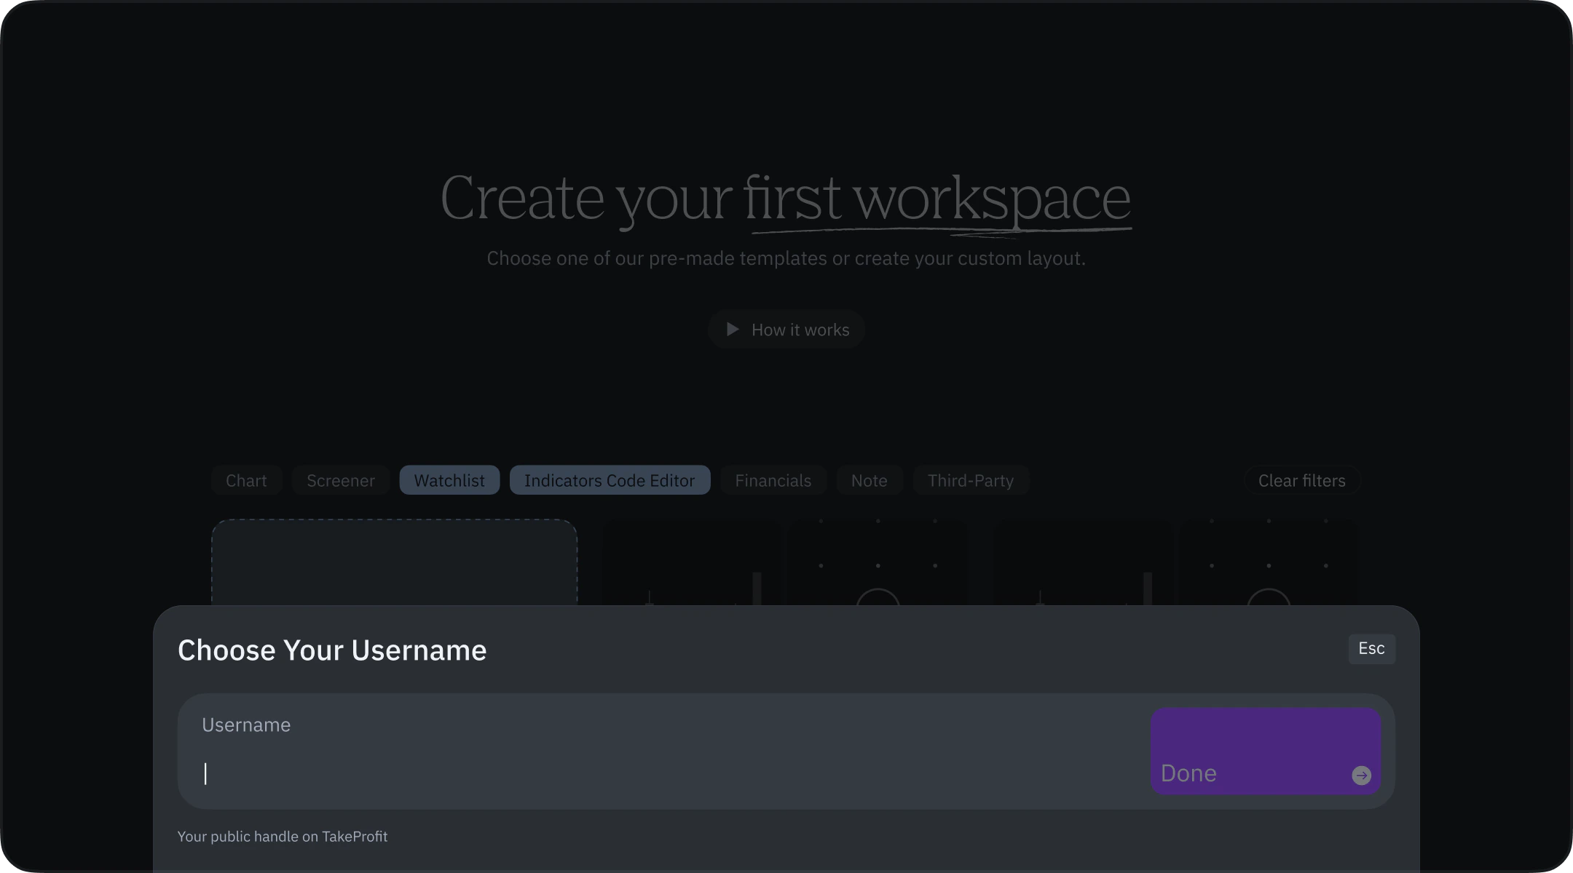Click the Create your first workspace headline

pyautogui.click(x=785, y=198)
